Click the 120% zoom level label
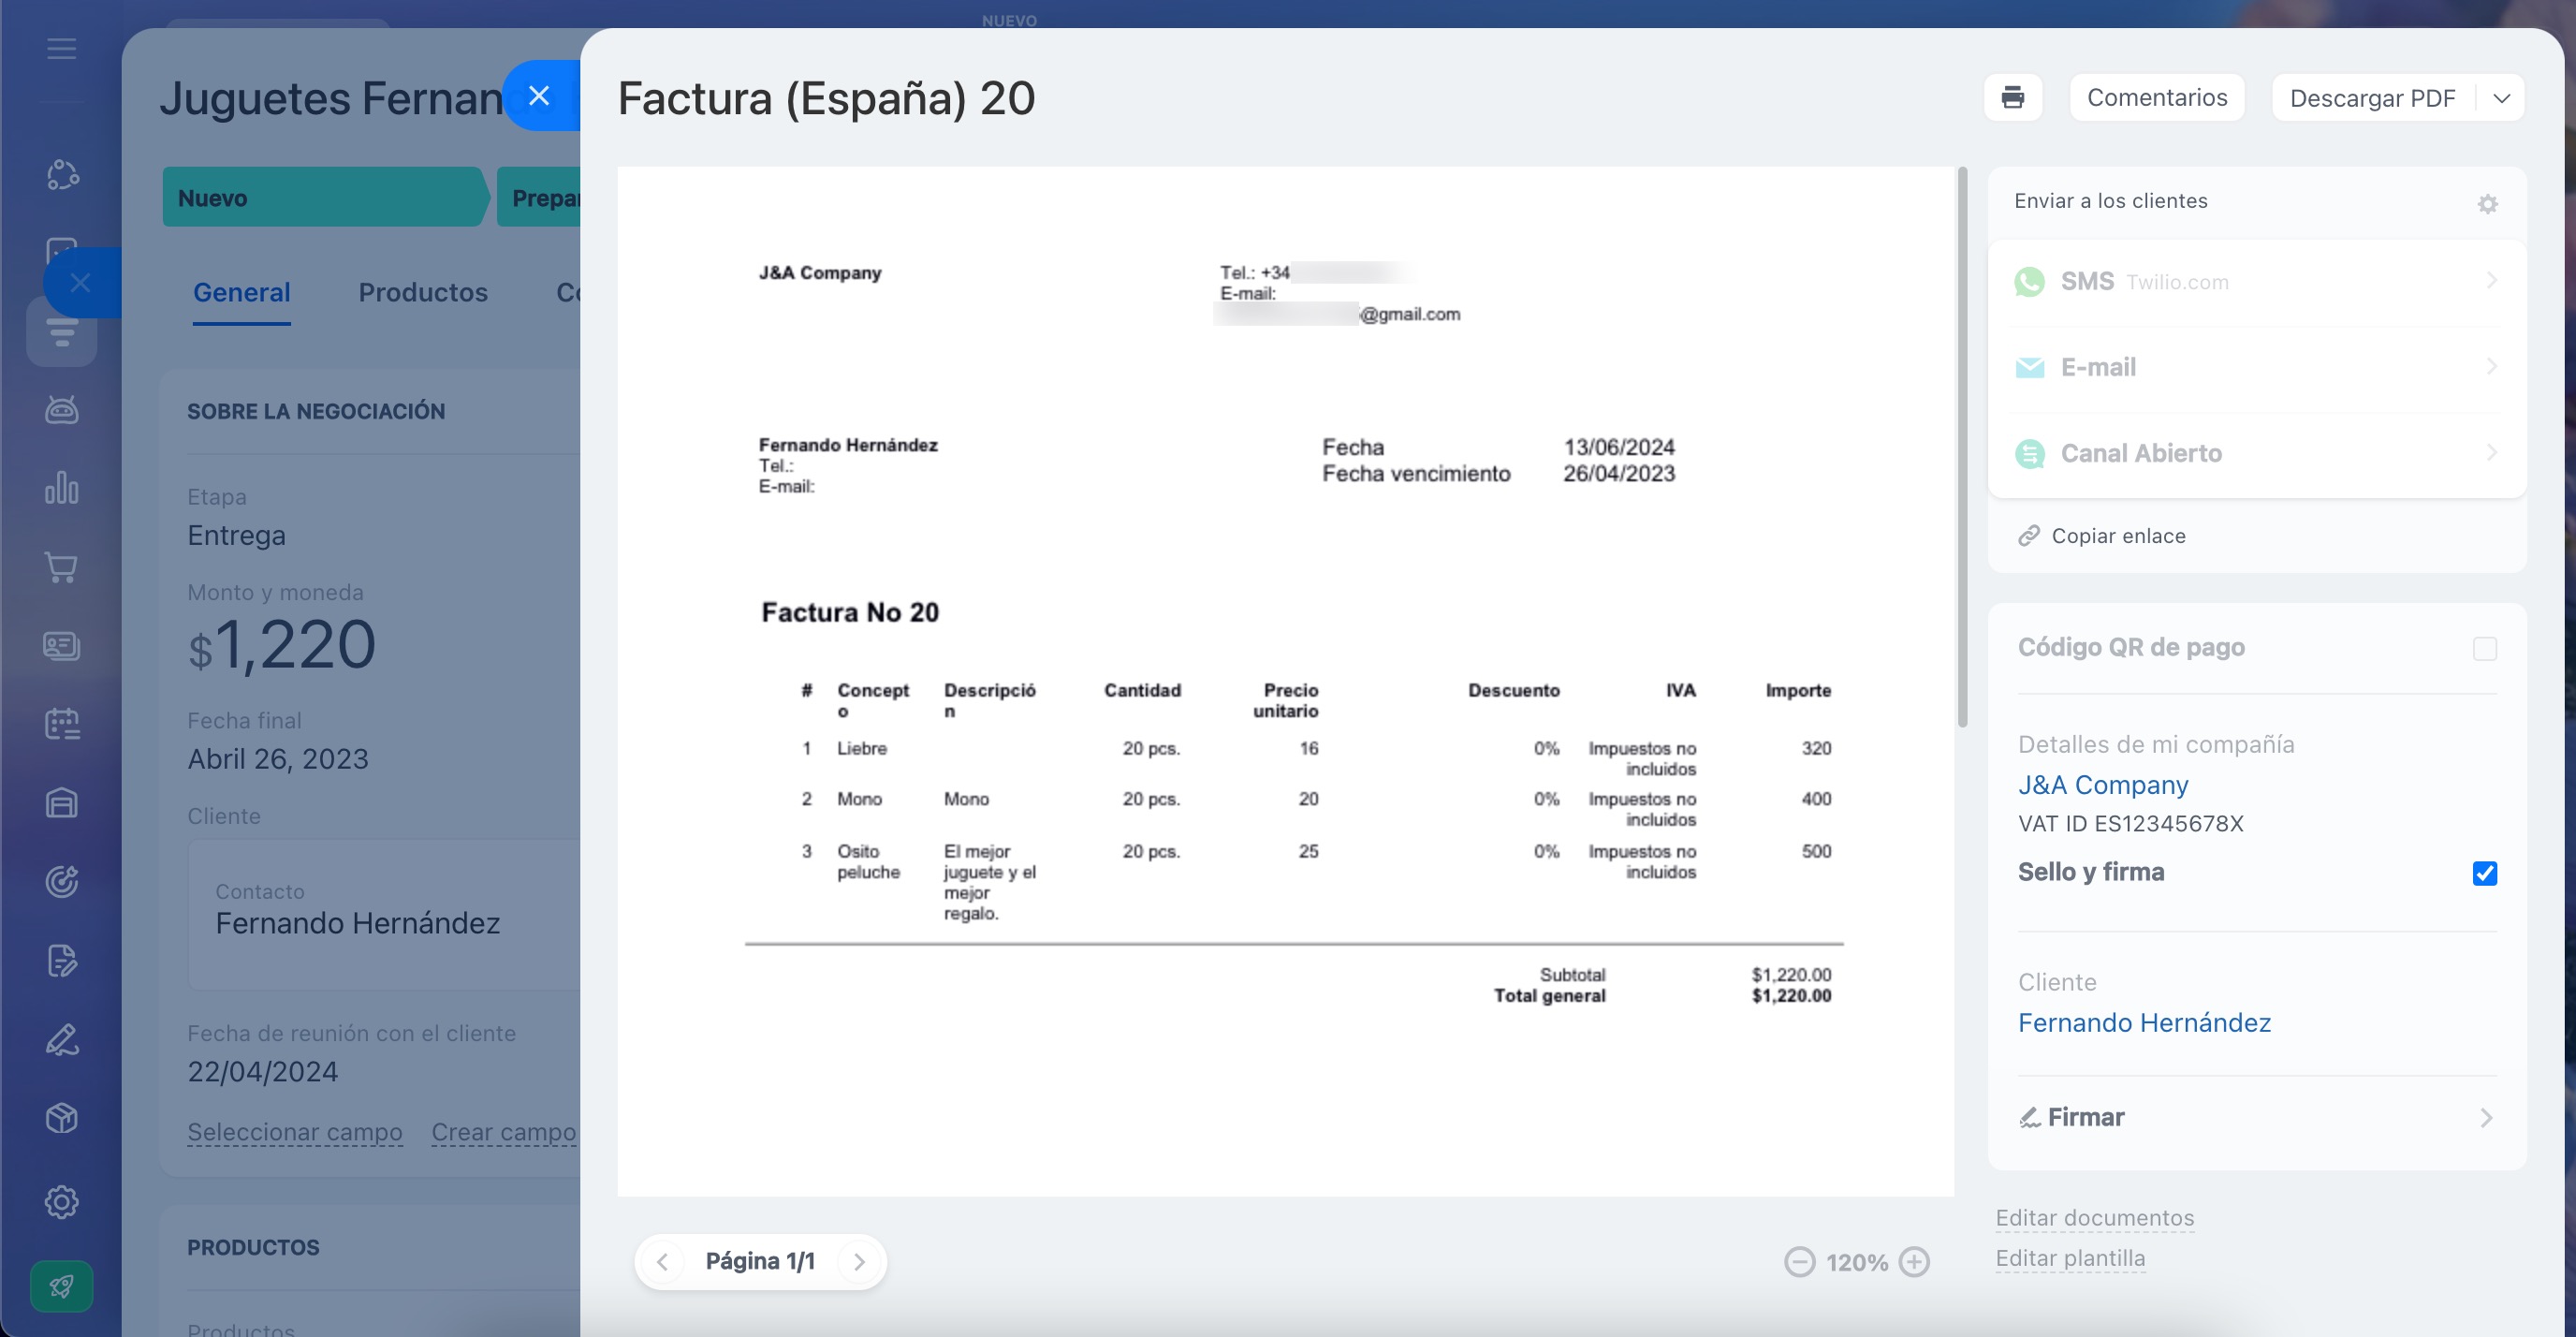 tap(1856, 1263)
